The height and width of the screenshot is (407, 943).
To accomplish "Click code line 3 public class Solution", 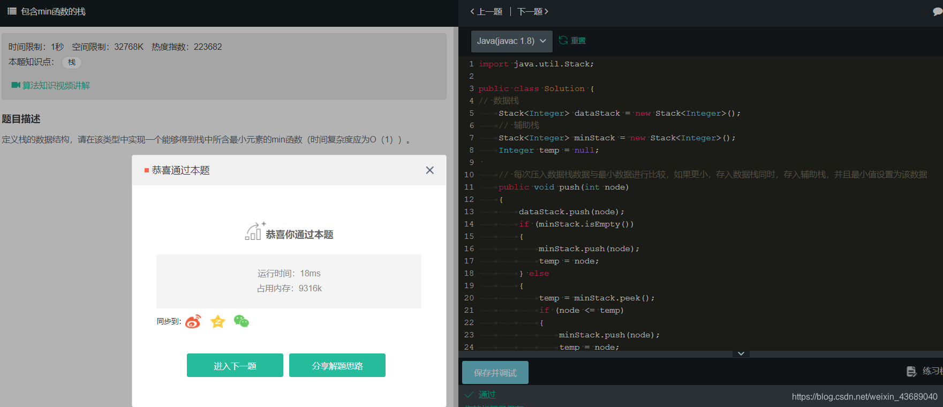I will pos(536,88).
